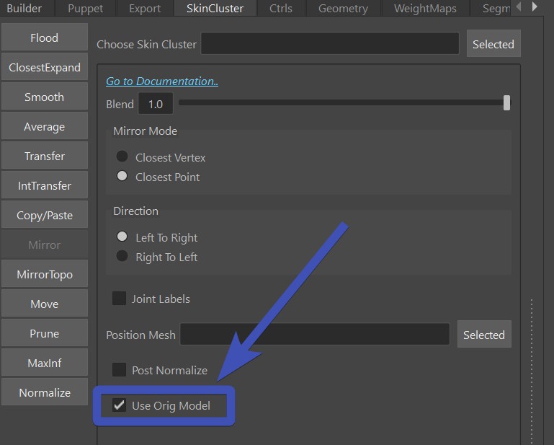Viewport: 554px width, 445px height.
Task: Click the Blend value field
Action: [156, 104]
